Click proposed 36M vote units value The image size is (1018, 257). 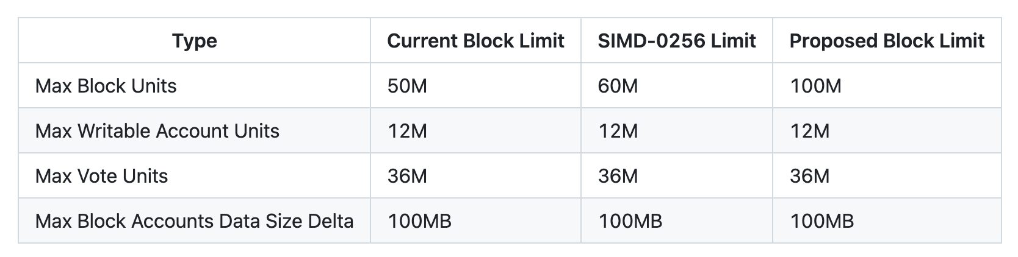coord(810,176)
